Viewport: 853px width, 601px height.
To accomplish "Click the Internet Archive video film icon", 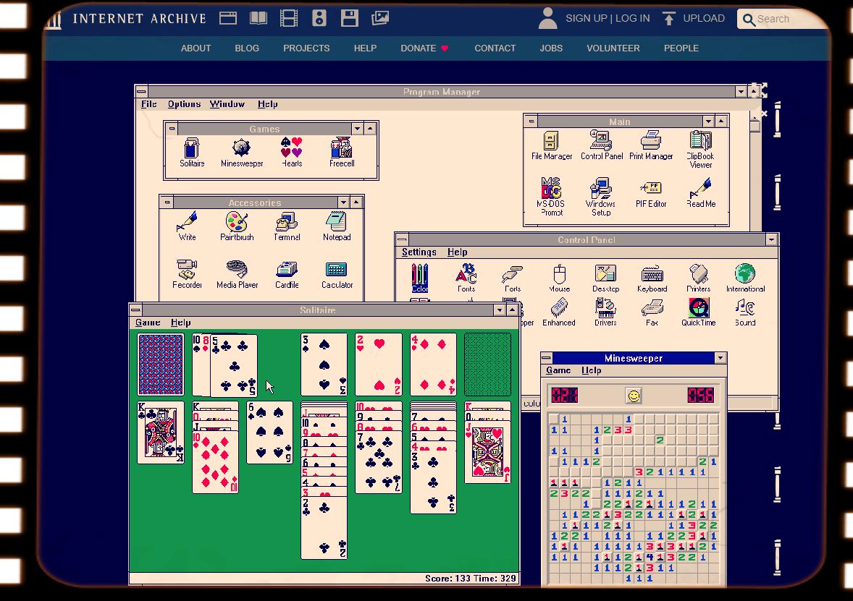I will [x=289, y=18].
